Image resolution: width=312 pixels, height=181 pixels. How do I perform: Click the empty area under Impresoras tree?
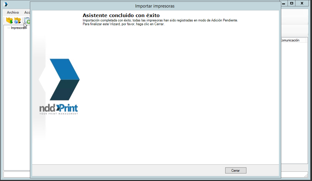tap(17, 101)
